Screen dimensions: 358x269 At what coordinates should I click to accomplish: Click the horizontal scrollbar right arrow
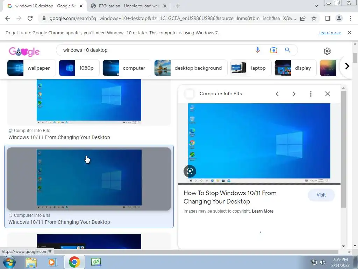349,252
